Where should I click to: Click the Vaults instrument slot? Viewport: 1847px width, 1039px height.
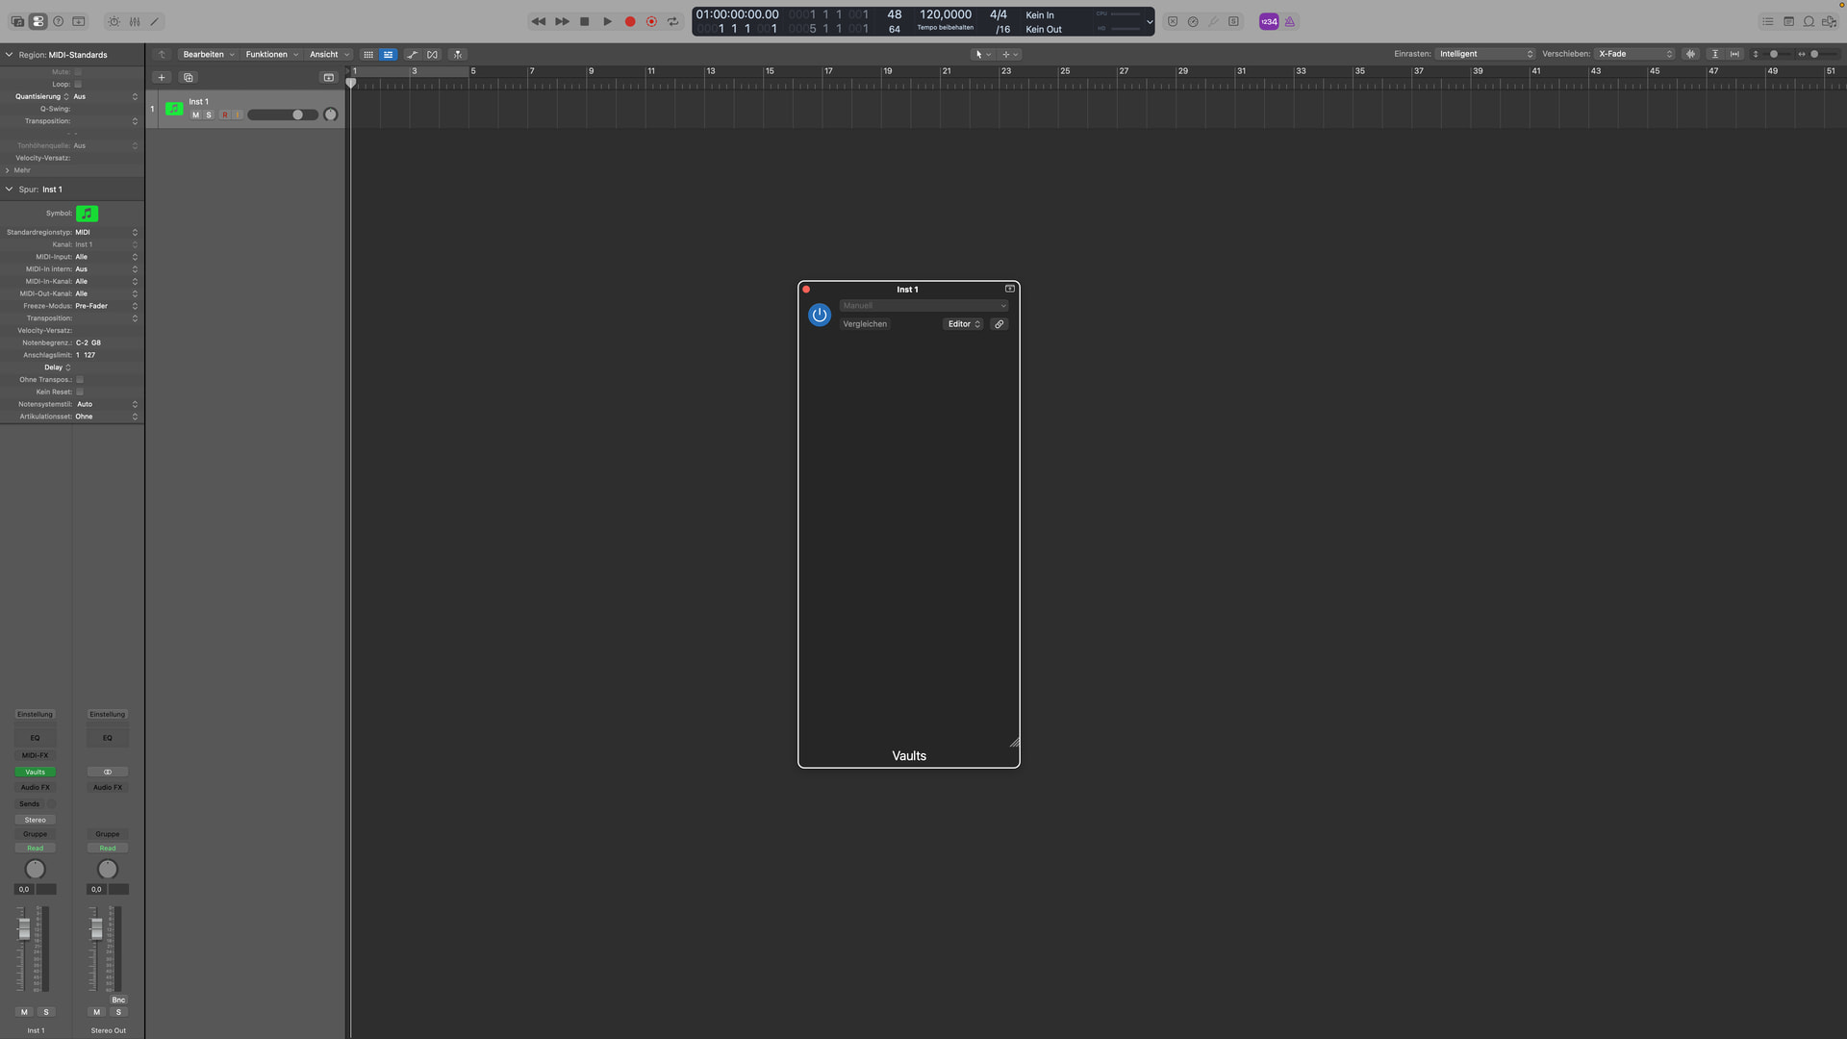[36, 772]
